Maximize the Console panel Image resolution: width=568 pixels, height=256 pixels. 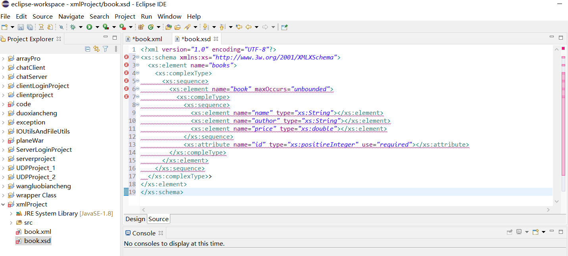tap(561, 232)
